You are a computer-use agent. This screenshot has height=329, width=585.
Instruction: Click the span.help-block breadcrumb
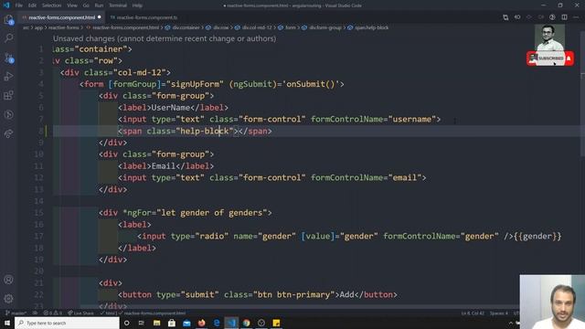(371, 27)
